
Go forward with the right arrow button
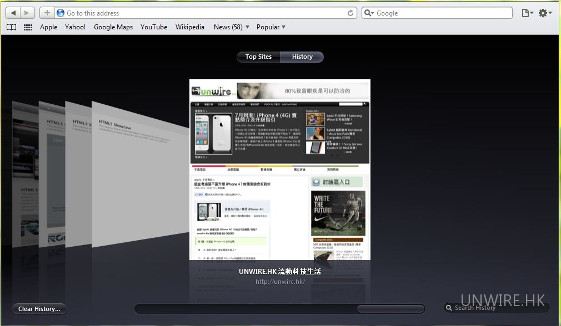coord(27,13)
